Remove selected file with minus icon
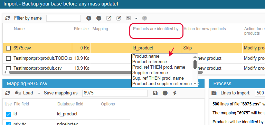Viewport: 265px width, 125px height. point(99,18)
